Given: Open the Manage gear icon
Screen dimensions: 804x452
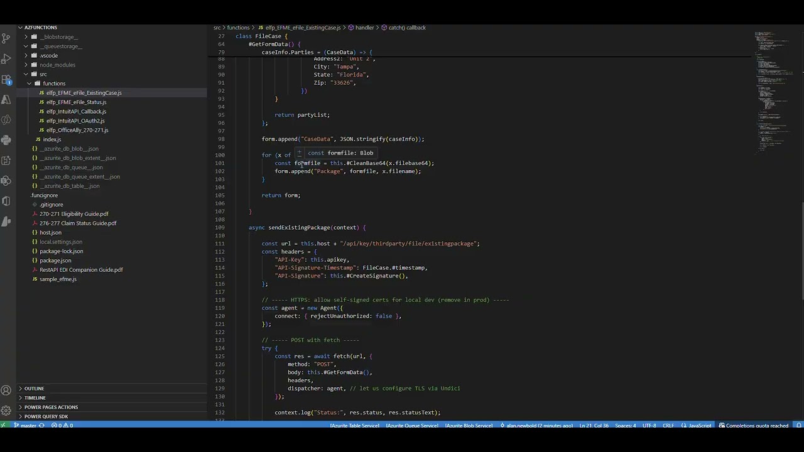Looking at the screenshot, I should (x=6, y=411).
